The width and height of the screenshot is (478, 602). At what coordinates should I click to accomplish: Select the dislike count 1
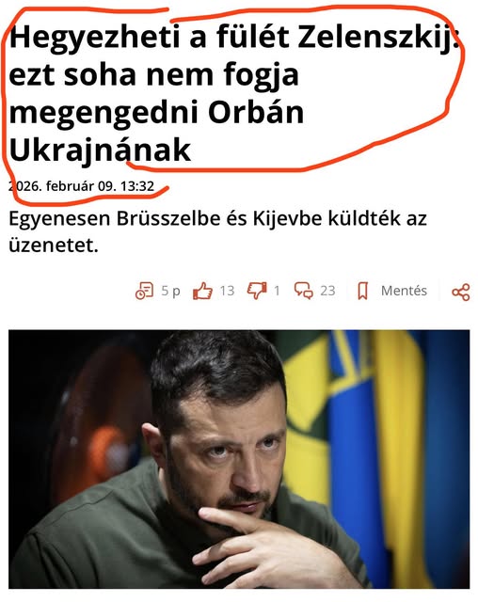(x=277, y=291)
